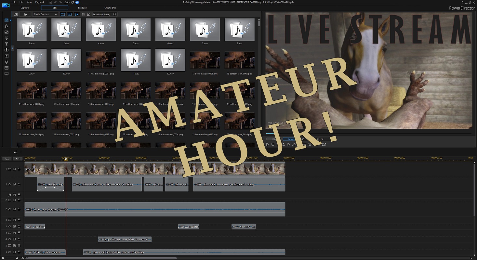Open the View menu
Viewport: 477px width, 260px height.
[29, 2]
